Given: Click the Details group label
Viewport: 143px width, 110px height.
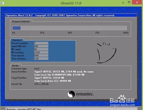Looking at the screenshot, I should 15,66.
